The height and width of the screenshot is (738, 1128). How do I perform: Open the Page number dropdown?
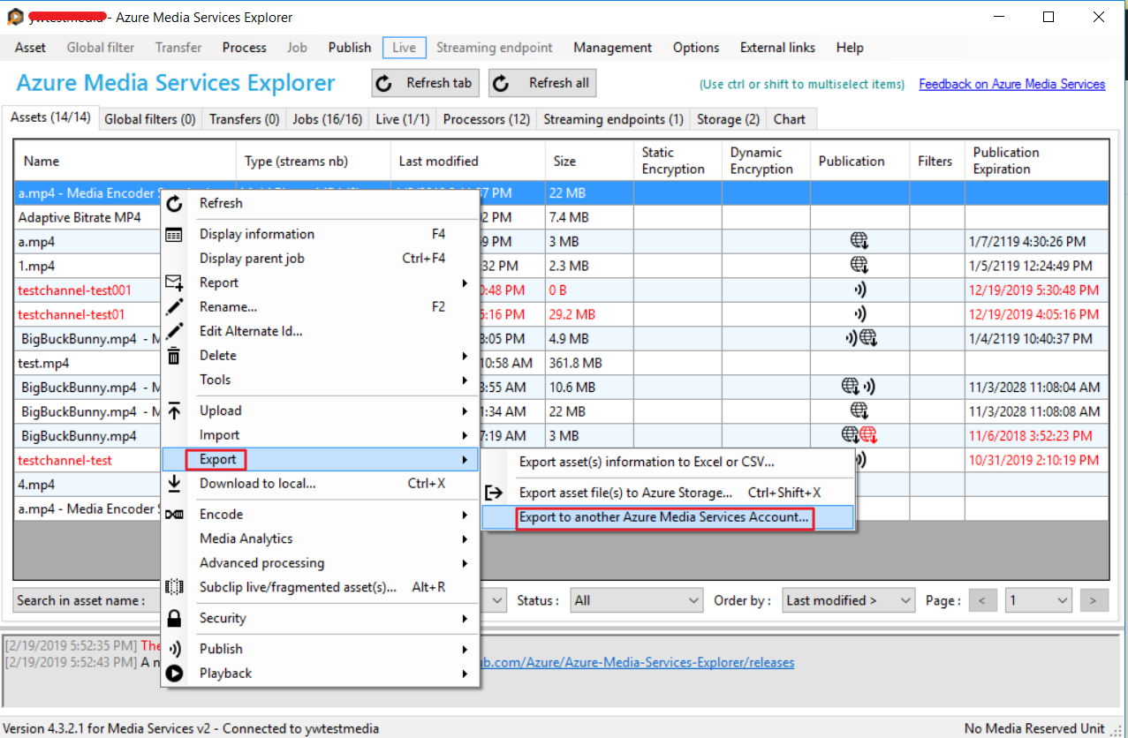pos(1040,601)
